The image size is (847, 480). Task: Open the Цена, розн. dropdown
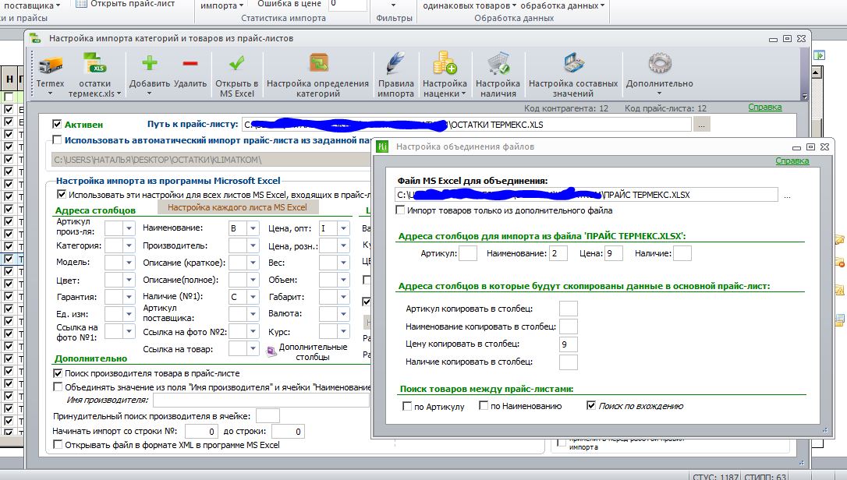click(x=343, y=245)
